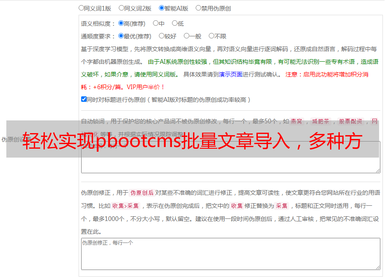Uncheck 同时对标题进行伪原创 checkbox
This screenshot has width=385, height=278.
point(84,99)
